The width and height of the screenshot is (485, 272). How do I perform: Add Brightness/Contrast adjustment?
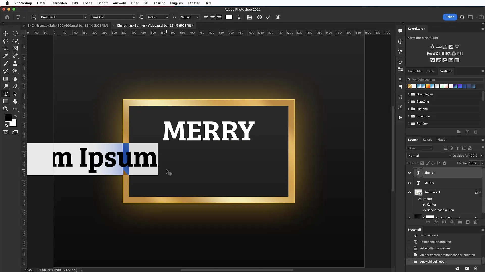pyautogui.click(x=433, y=47)
